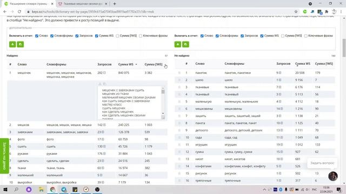Select row checkbox for пакетик
Image resolution: width=346 pixels, height=194 pixels.
179,73
